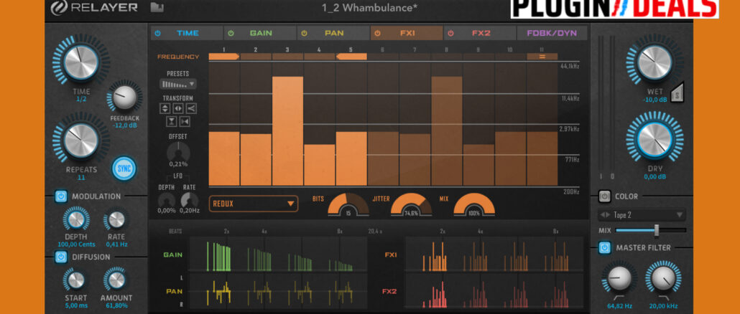Screen dimensions: 740x314
Task: Enable the Color power switch
Action: [604, 196]
